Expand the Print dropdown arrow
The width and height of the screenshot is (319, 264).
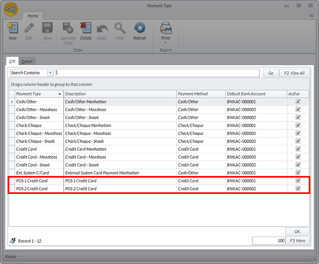click(165, 43)
